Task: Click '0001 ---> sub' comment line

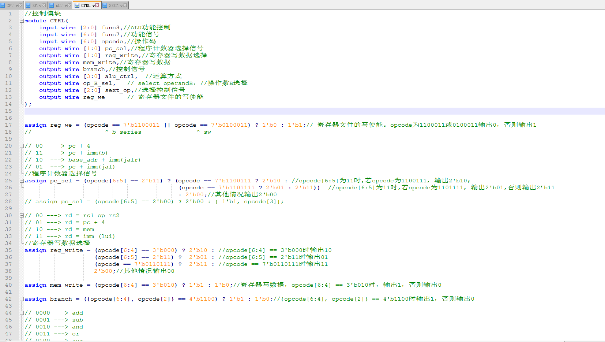Action: (x=54, y=320)
